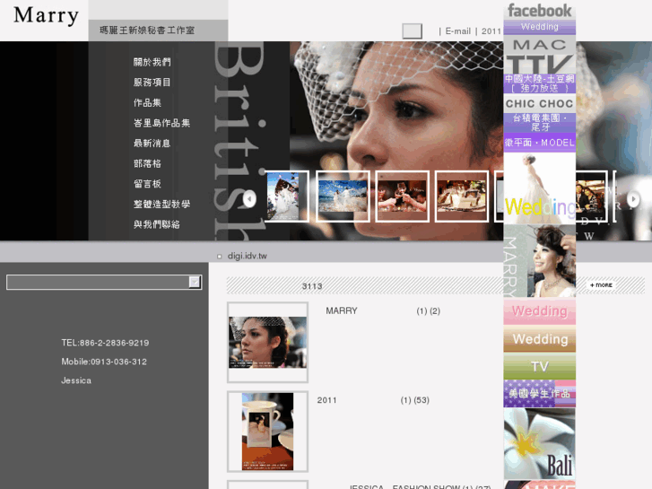Click the TEL:886-2-2836-9219 text
Image resolution: width=652 pixels, height=489 pixels.
(105, 343)
